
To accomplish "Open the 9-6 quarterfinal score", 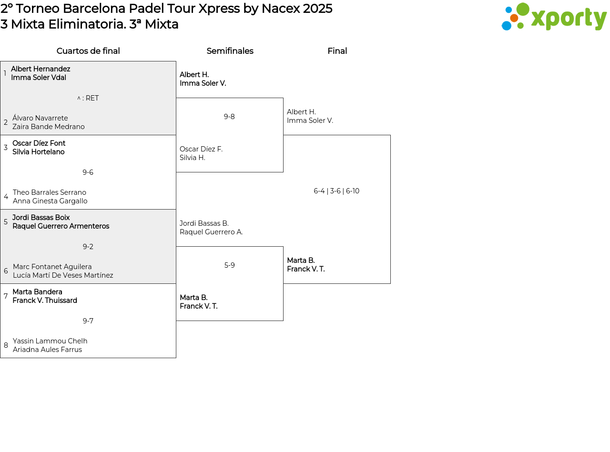I will click(88, 172).
